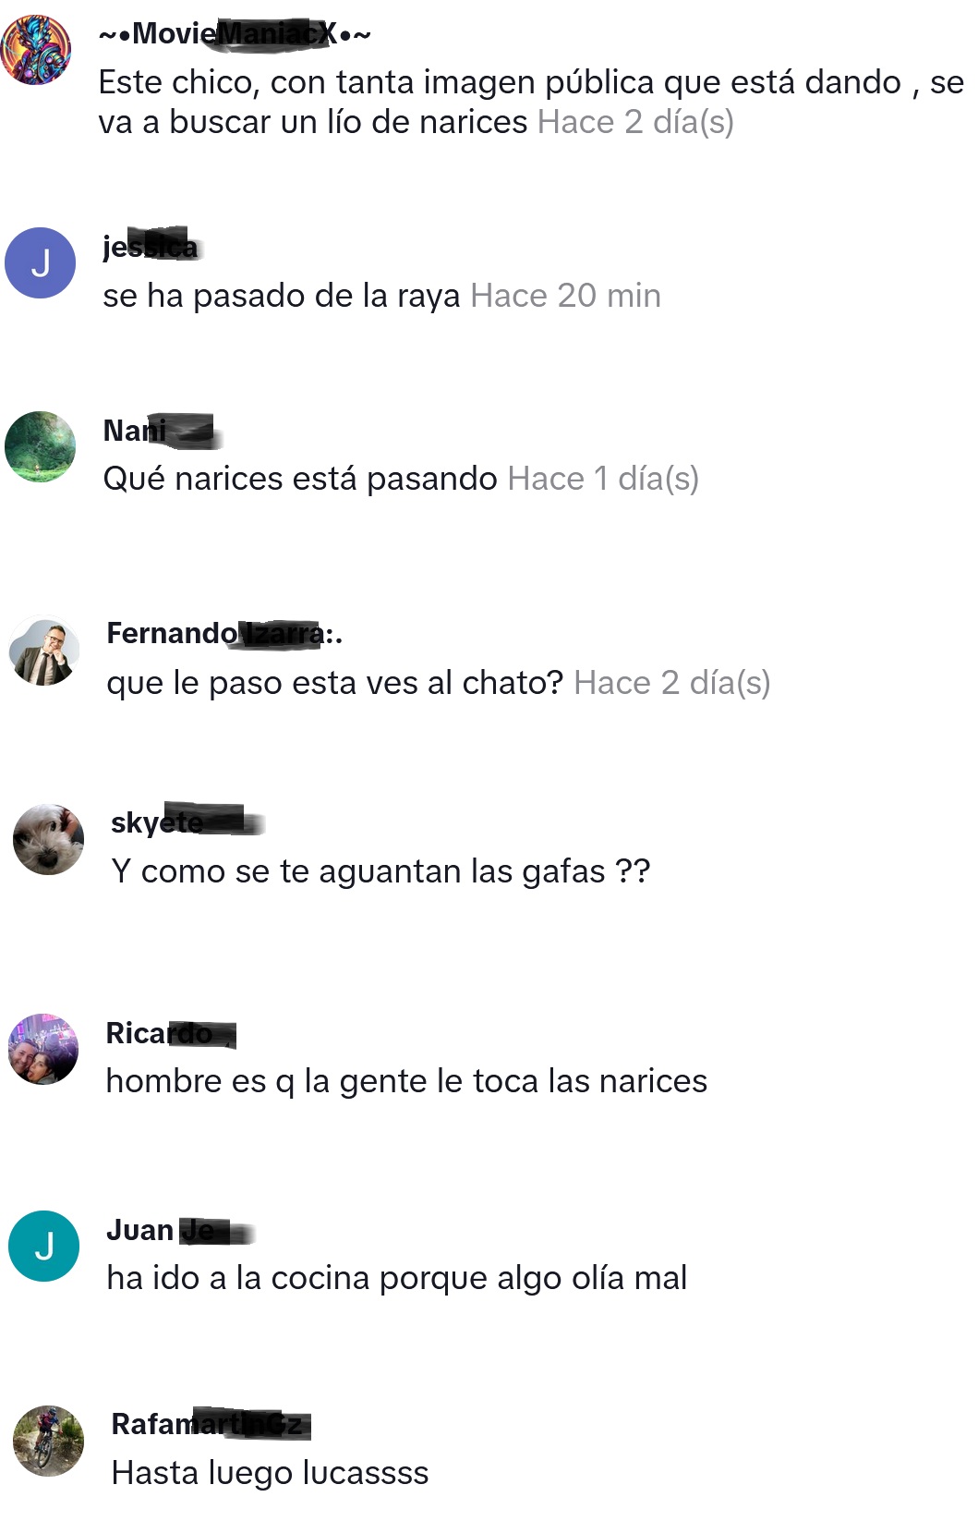The width and height of the screenshot is (978, 1521).
Task: Click the skyete username
Action: coord(187,821)
